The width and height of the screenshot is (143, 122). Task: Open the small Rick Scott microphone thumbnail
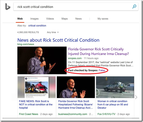(x=76, y=87)
